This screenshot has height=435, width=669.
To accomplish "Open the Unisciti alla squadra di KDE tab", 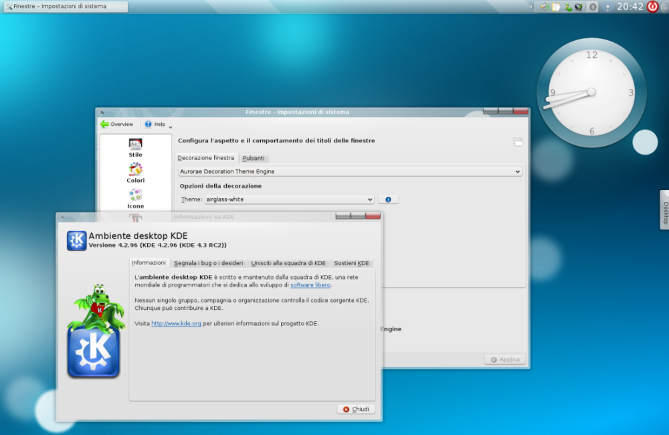I will pyautogui.click(x=288, y=263).
